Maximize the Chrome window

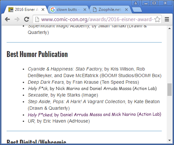click(x=154, y=3)
